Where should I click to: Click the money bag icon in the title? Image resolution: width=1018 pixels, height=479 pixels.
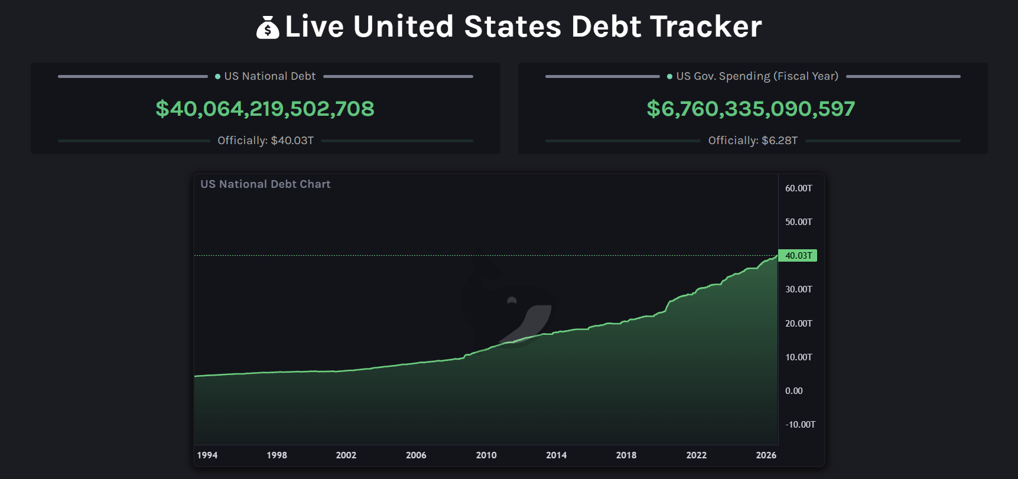268,27
